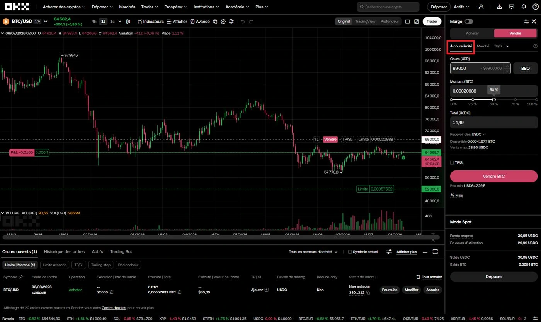
Task: Select the 4h timeframe
Action: point(94,22)
